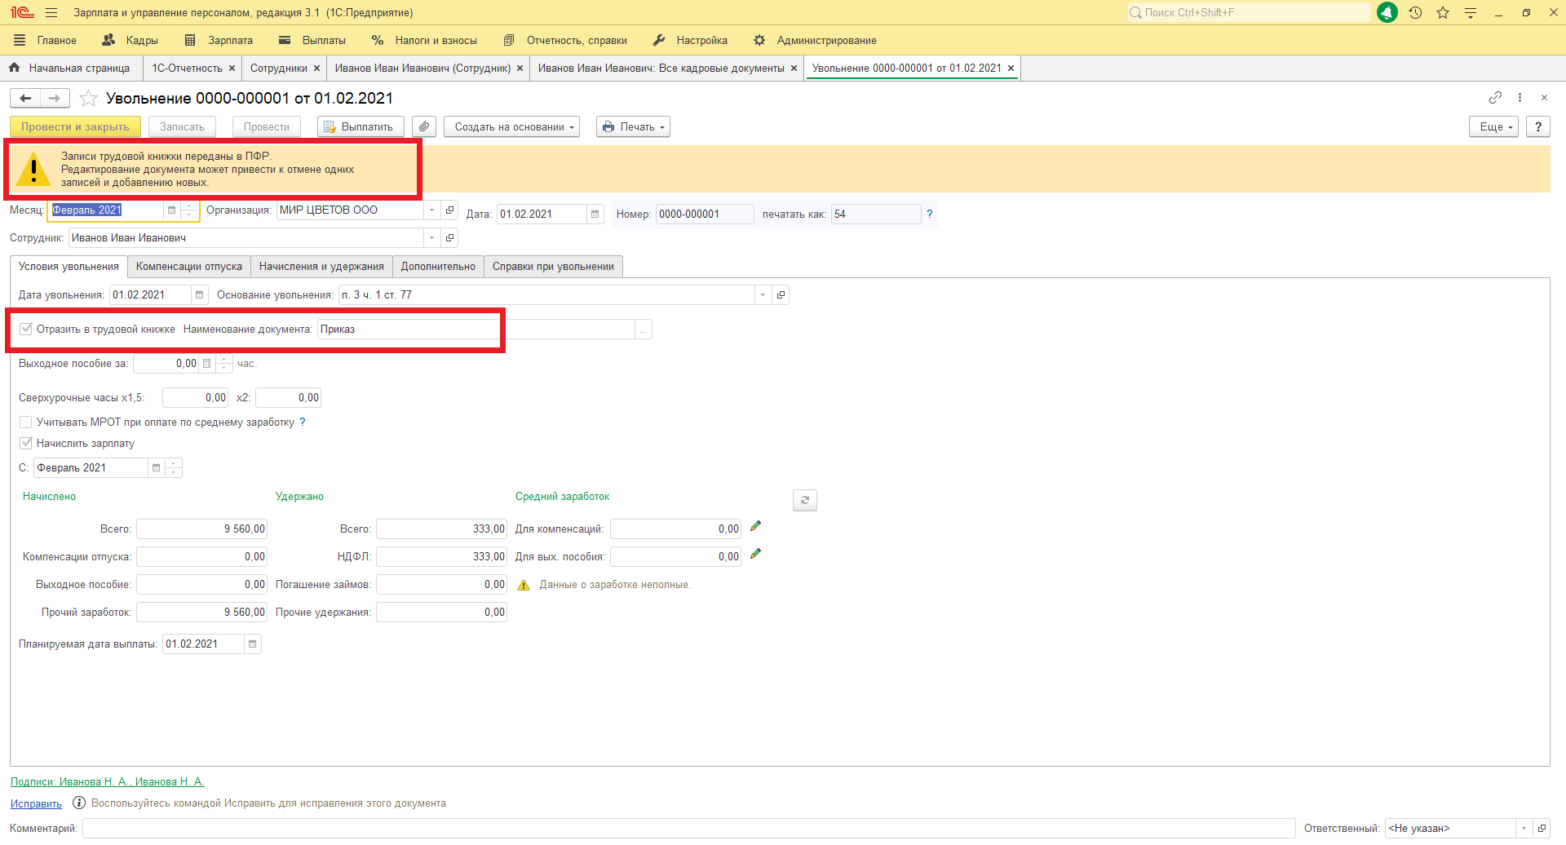Click the green notification bell icon
The height and width of the screenshot is (845, 1566).
point(1387,13)
